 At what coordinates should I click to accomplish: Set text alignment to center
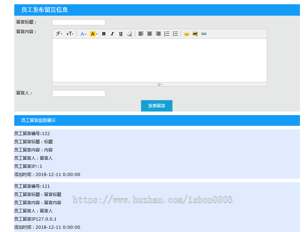tap(150, 33)
